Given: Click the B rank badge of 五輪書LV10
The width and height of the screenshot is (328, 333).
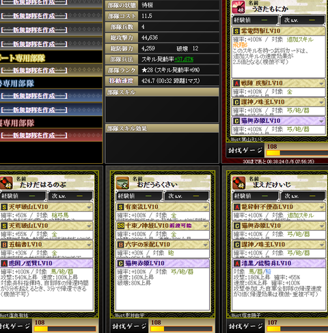Looking at the screenshot, I should [x=4, y=244].
